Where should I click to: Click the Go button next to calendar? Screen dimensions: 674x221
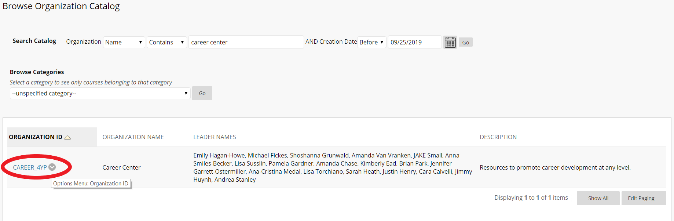point(466,42)
